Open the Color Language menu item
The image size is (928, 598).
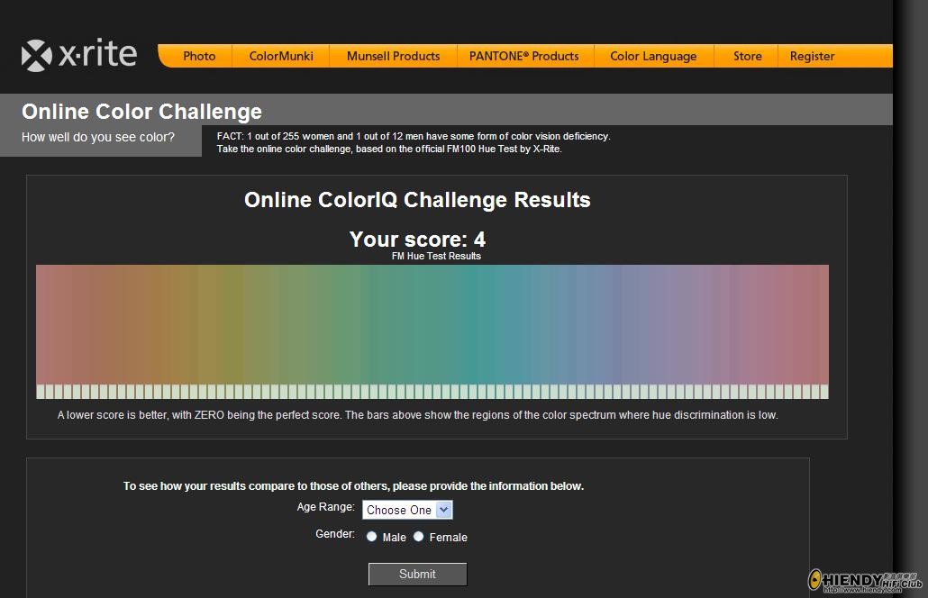coord(653,56)
